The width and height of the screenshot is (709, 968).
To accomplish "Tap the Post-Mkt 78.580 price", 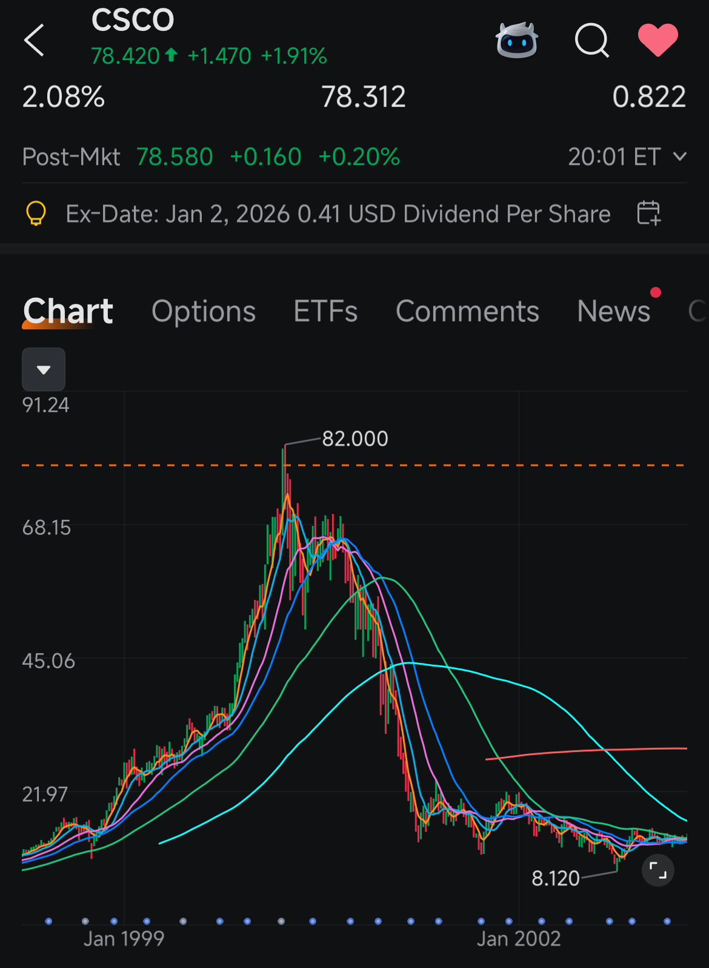I will pos(175,157).
